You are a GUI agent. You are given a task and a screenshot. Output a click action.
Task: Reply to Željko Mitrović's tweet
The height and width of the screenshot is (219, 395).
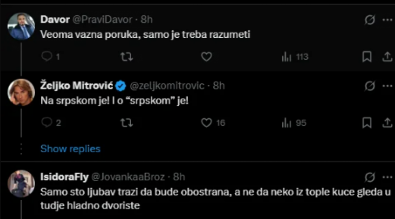[47, 123]
